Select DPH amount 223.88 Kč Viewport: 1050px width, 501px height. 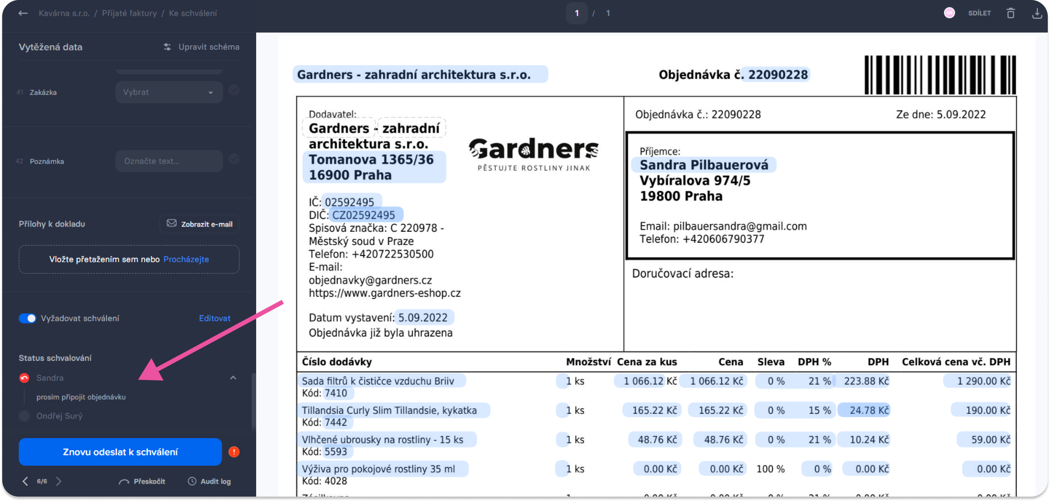click(861, 381)
